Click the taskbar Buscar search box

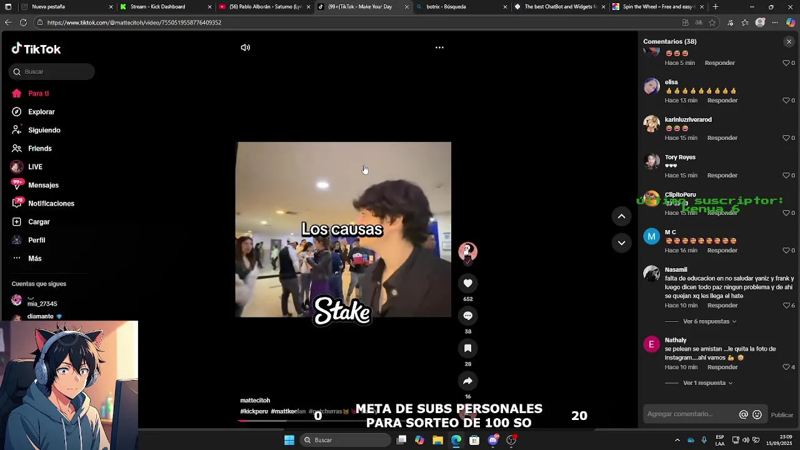click(346, 440)
